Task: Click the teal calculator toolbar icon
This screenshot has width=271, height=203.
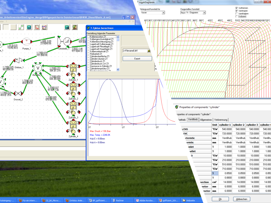Action: tap(29, 27)
